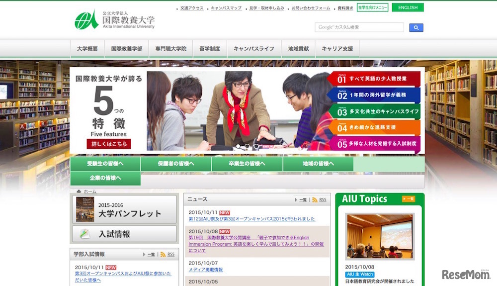Open the AIU Topics lecture photo thumbnail
This screenshot has width=497, height=286.
tap(380, 237)
